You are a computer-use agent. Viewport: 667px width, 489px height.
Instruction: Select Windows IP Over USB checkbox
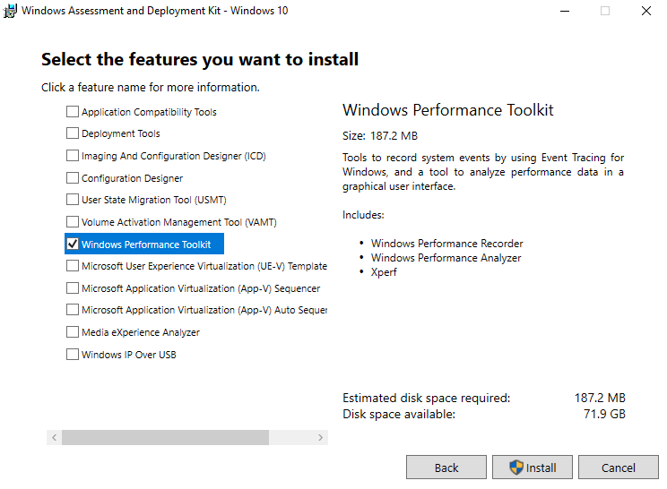pos(73,355)
